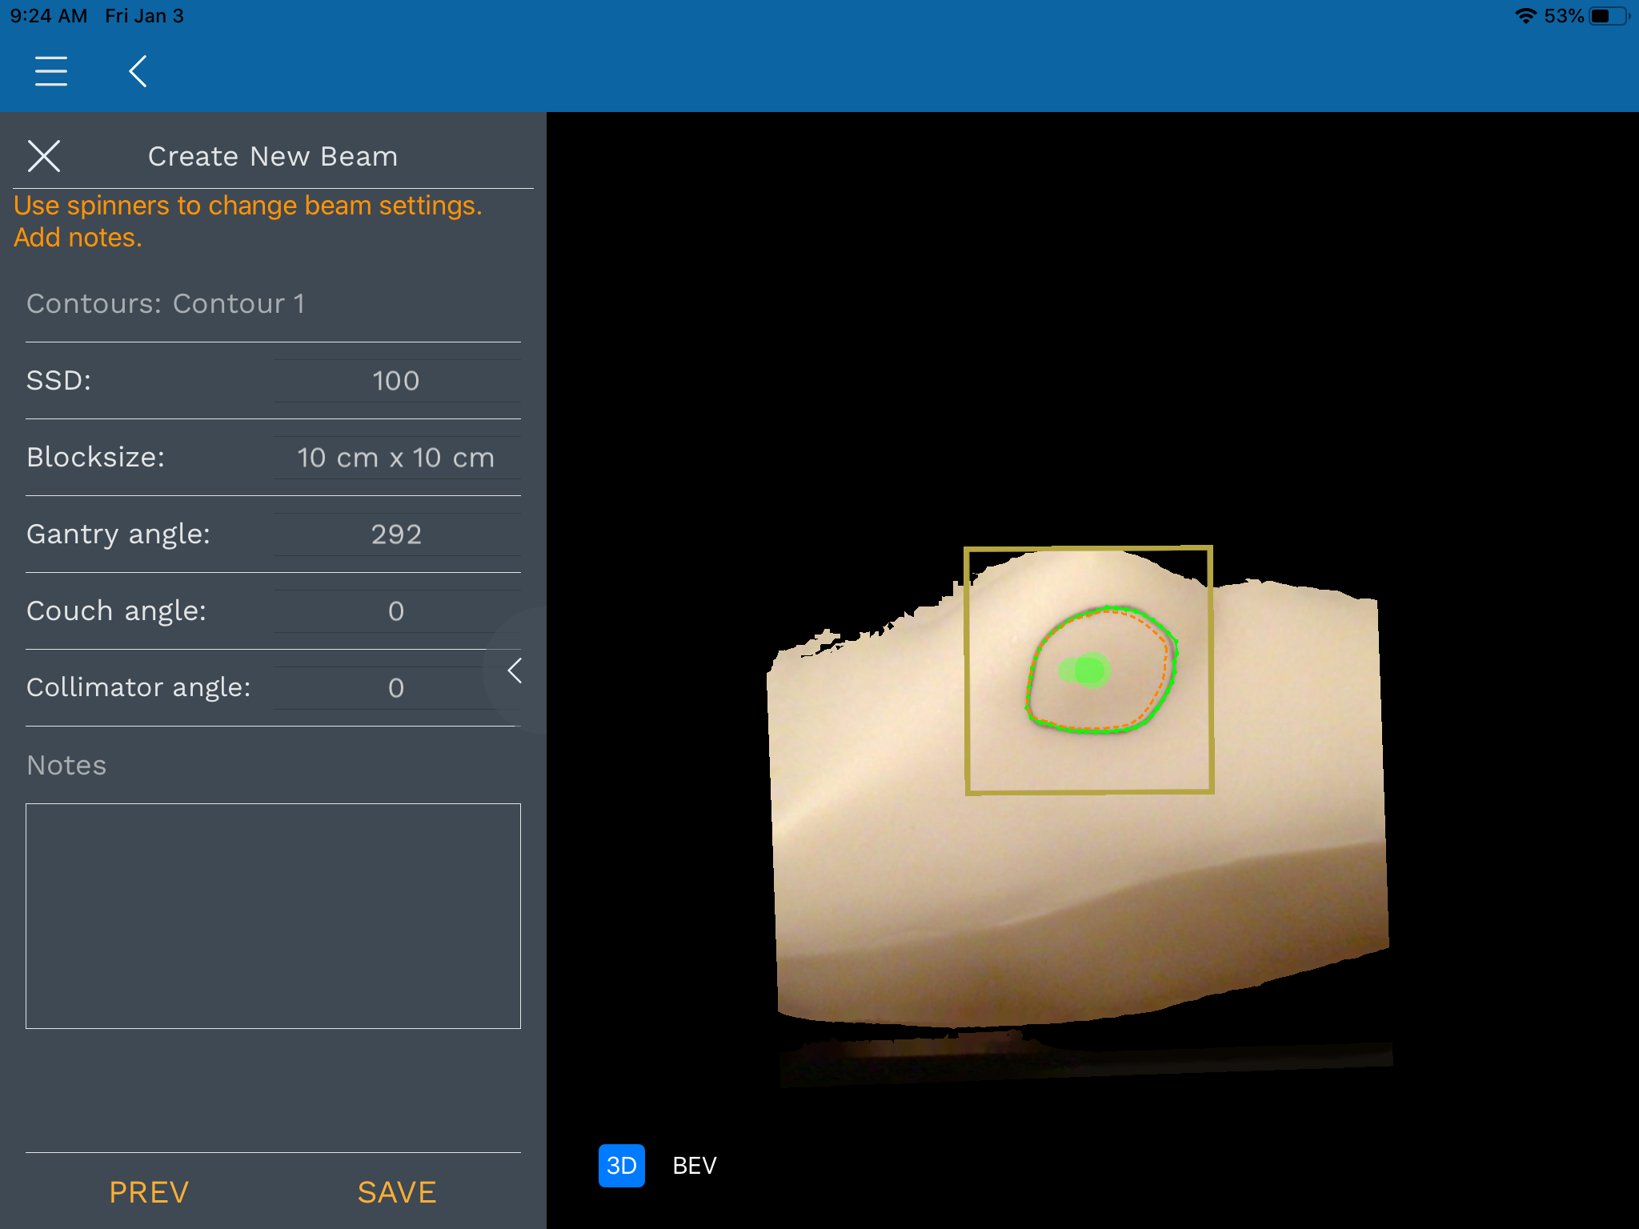Screen dimensions: 1639x1229
Task: Open the hamburger menu
Action: (51, 71)
